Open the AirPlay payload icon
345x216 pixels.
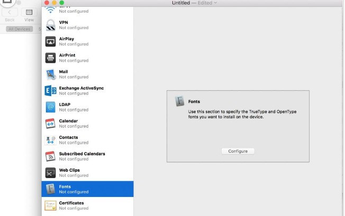pos(51,42)
